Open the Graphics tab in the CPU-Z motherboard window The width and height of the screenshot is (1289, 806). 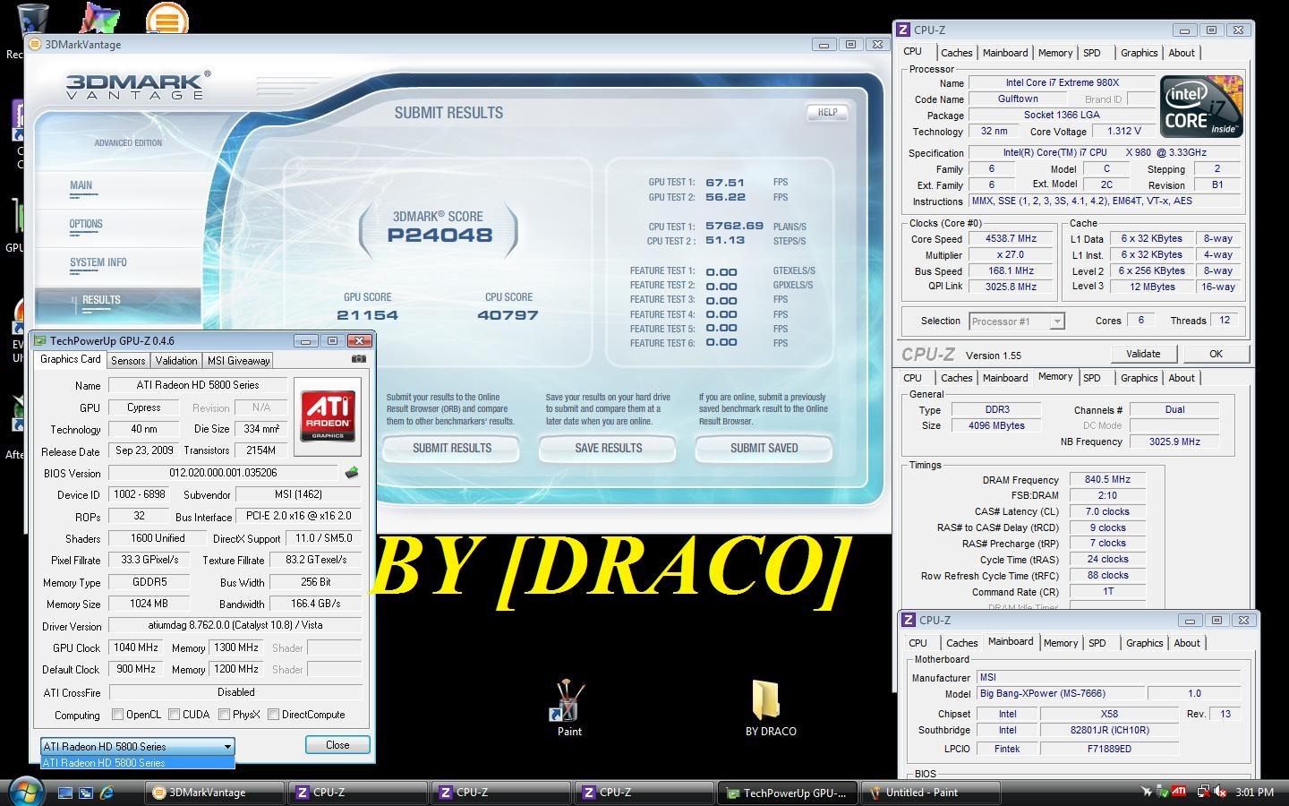pyautogui.click(x=1145, y=643)
